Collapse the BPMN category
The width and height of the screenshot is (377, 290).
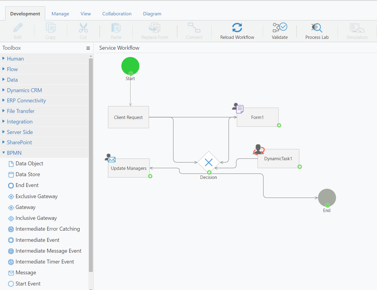click(x=44, y=153)
